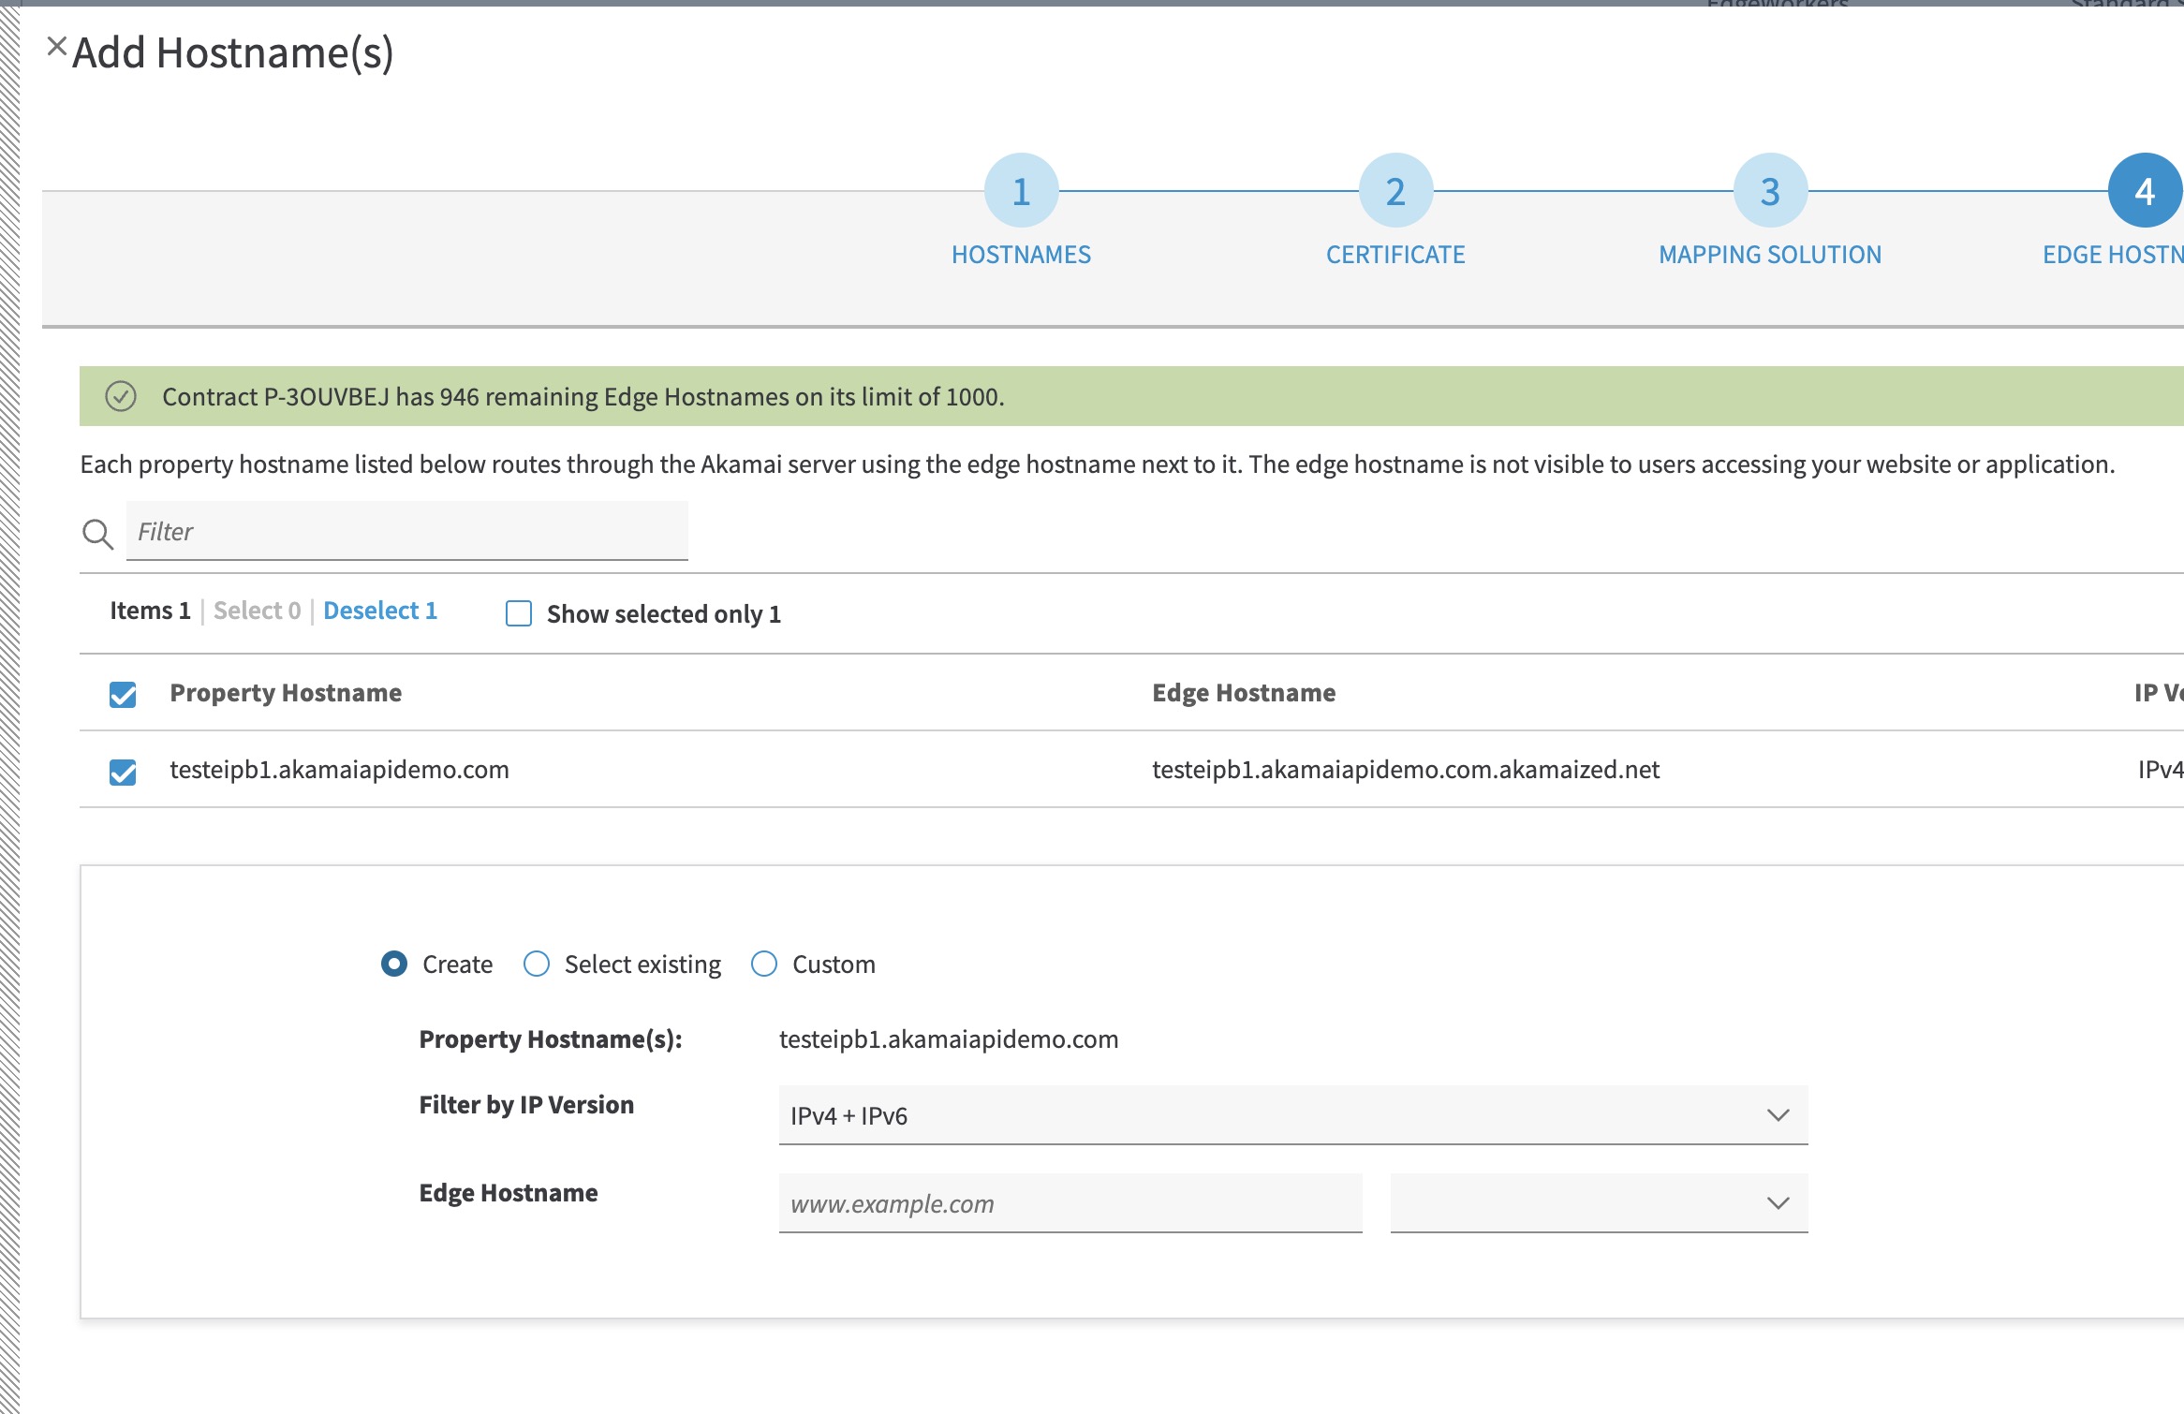Screen dimensions: 2184x1414
Task: Click step 4 Edge Hostnames circle
Action: tap(2144, 191)
